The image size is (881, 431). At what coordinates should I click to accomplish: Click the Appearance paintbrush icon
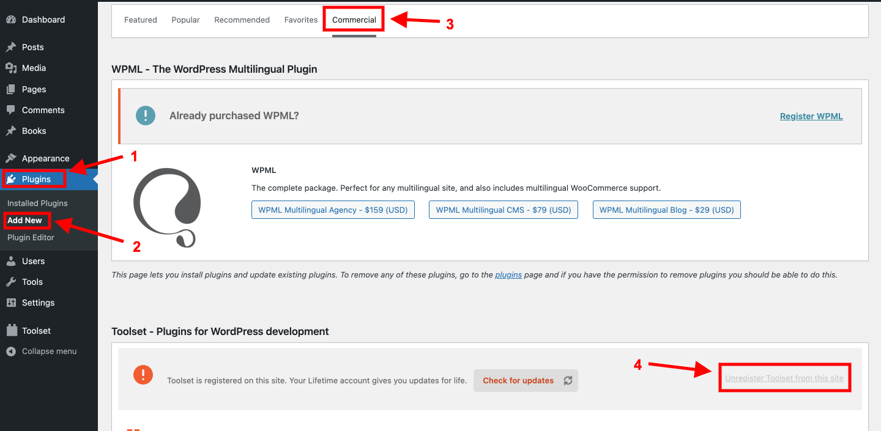pyautogui.click(x=11, y=158)
